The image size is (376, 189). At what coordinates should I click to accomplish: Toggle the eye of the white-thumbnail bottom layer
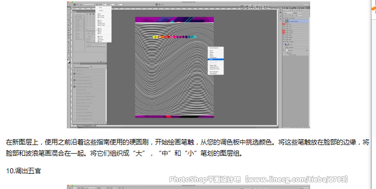[284, 51]
